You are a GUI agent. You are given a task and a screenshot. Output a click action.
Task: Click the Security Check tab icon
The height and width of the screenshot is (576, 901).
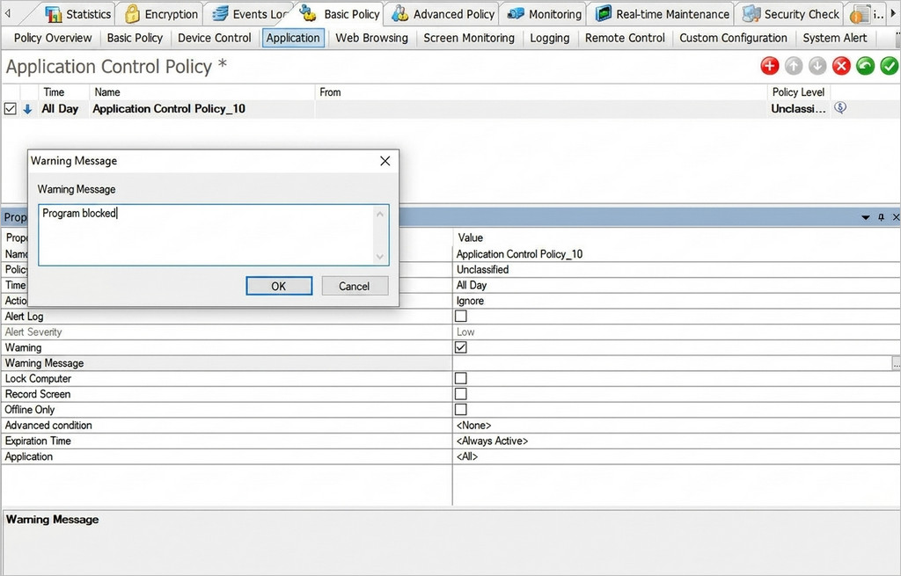(751, 14)
